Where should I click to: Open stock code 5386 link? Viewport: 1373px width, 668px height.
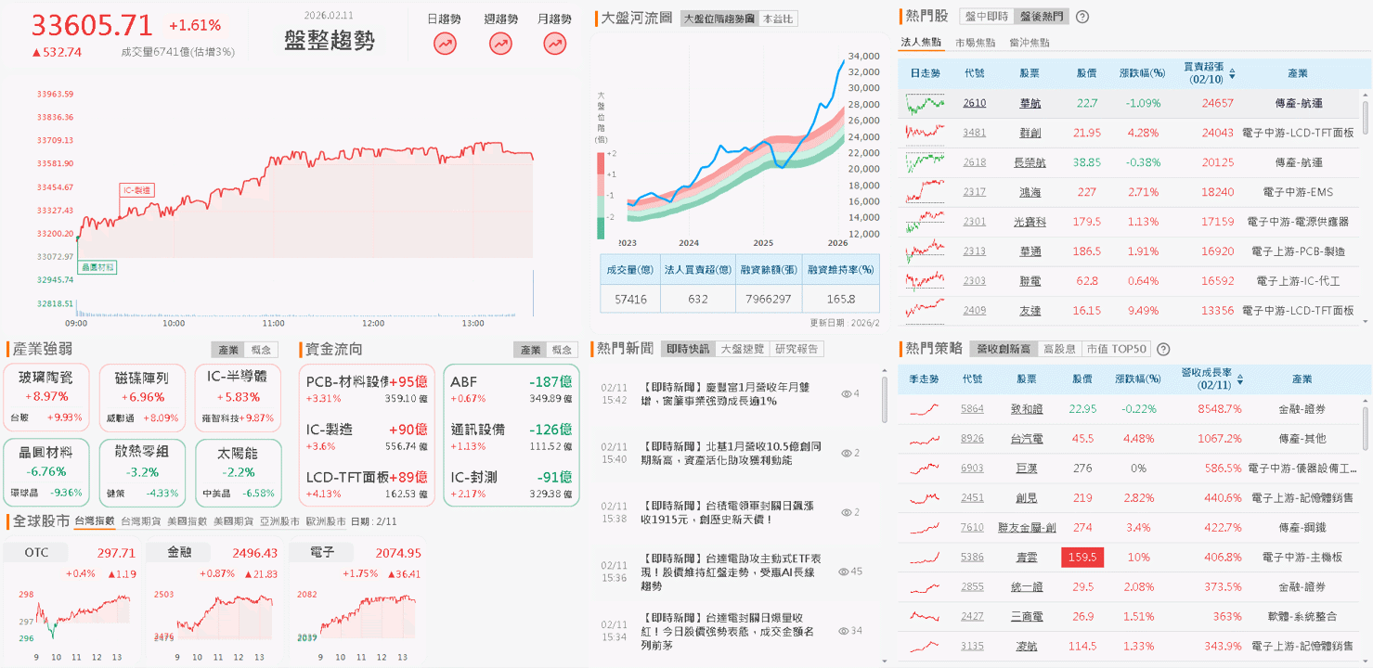pyautogui.click(x=973, y=558)
